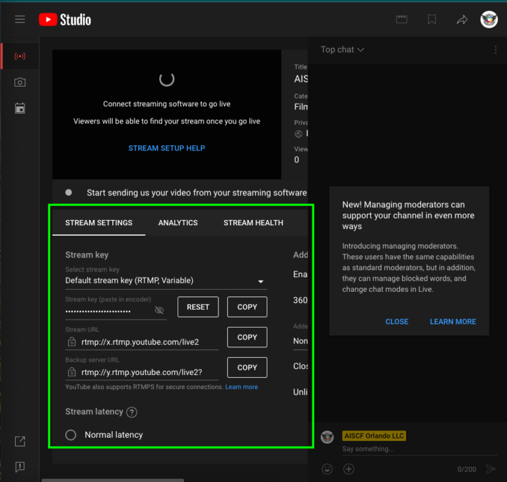Click the RESET stream key button
507x482 pixels.
pyautogui.click(x=198, y=306)
